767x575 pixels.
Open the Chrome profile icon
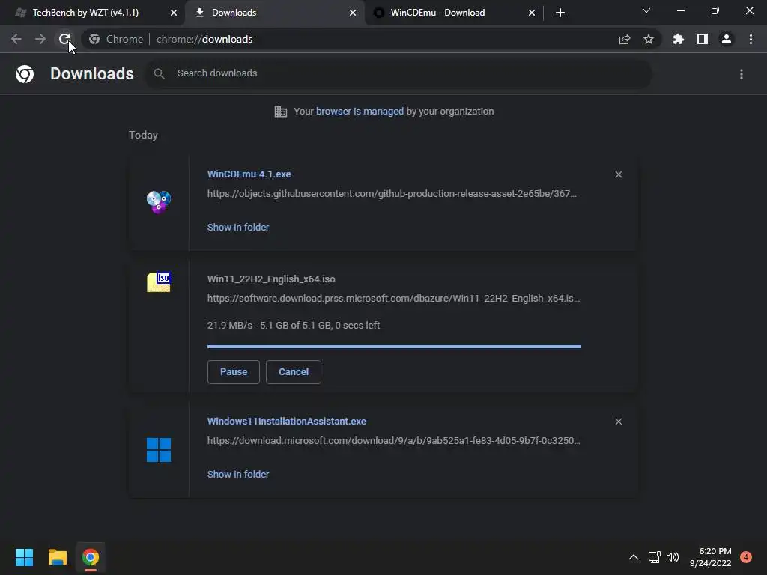coord(727,39)
